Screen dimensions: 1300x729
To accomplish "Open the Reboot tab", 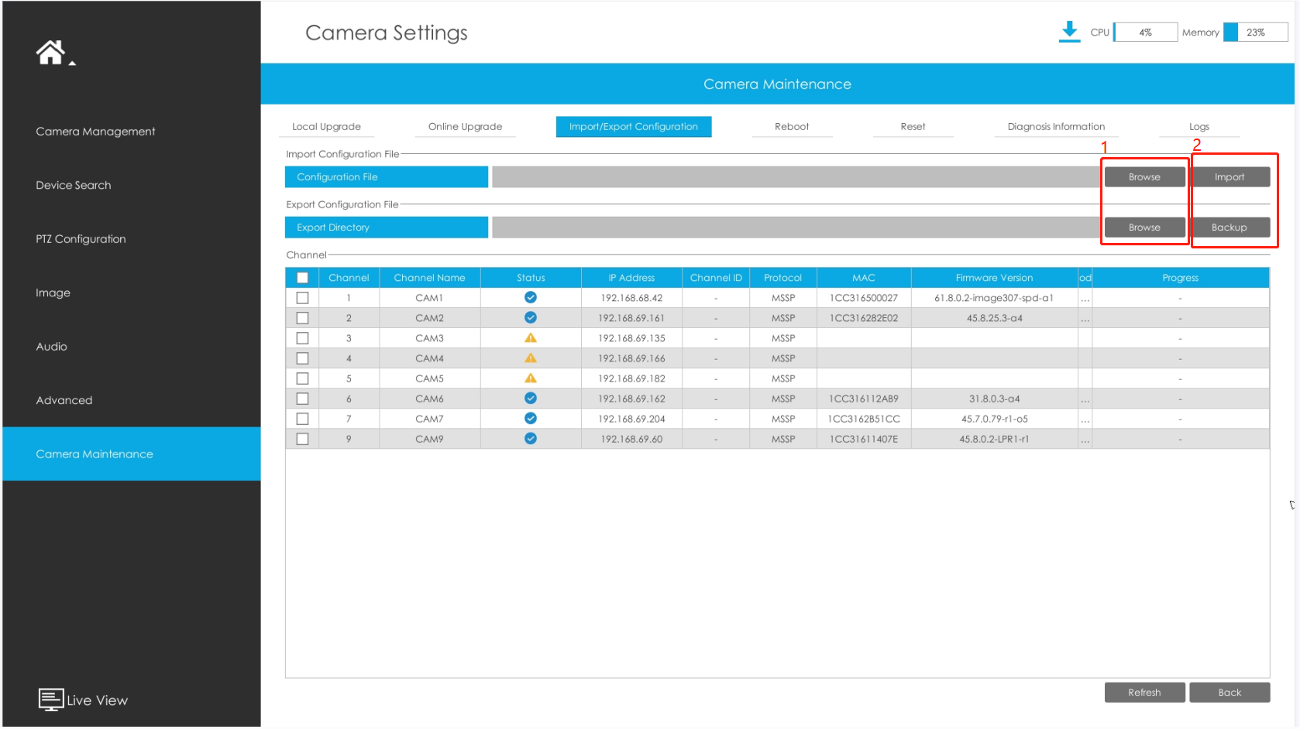I will [791, 127].
